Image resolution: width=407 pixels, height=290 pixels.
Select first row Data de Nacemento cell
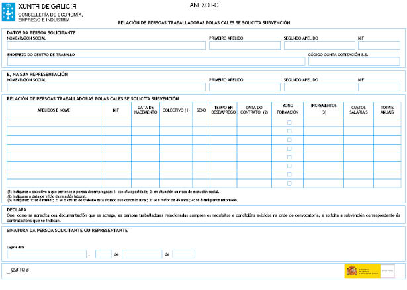[145, 123]
